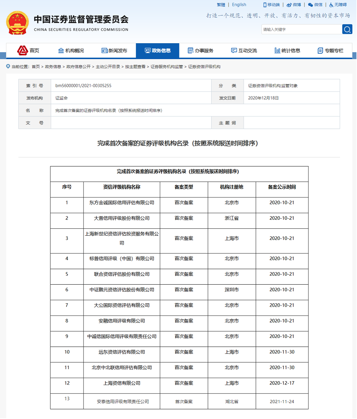Click the 政务信息 monitor icon
The image size is (357, 419).
click(147, 50)
